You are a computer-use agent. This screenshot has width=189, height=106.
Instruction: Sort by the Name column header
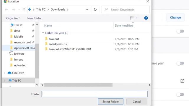pyautogui.click(x=48, y=26)
